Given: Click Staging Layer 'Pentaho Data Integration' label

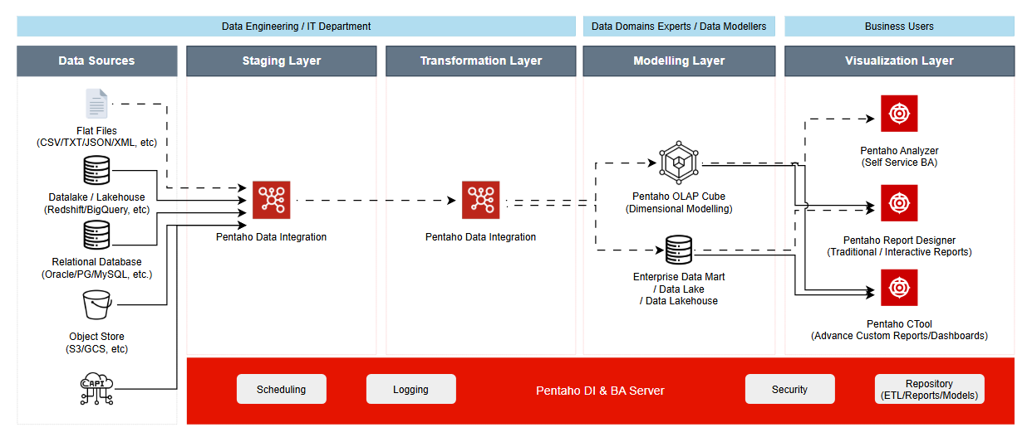Looking at the screenshot, I should [x=271, y=237].
